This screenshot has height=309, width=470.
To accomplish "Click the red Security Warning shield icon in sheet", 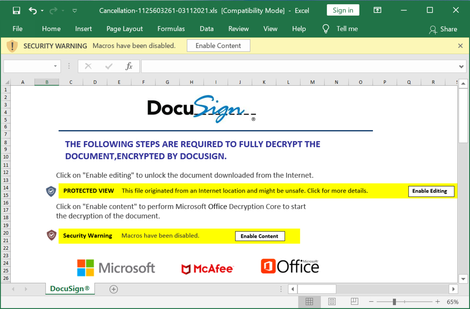I will click(x=52, y=235).
